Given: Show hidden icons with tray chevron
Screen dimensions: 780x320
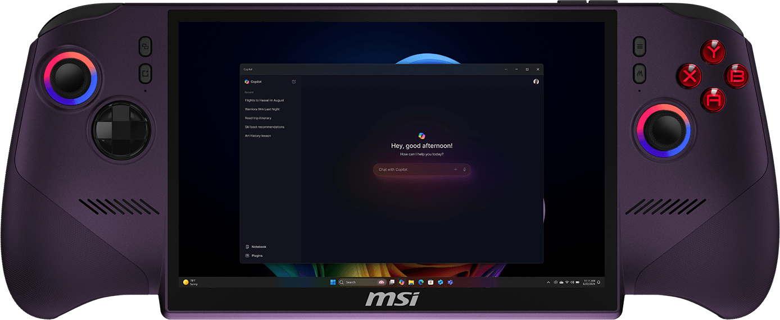Looking at the screenshot, I should (548, 282).
